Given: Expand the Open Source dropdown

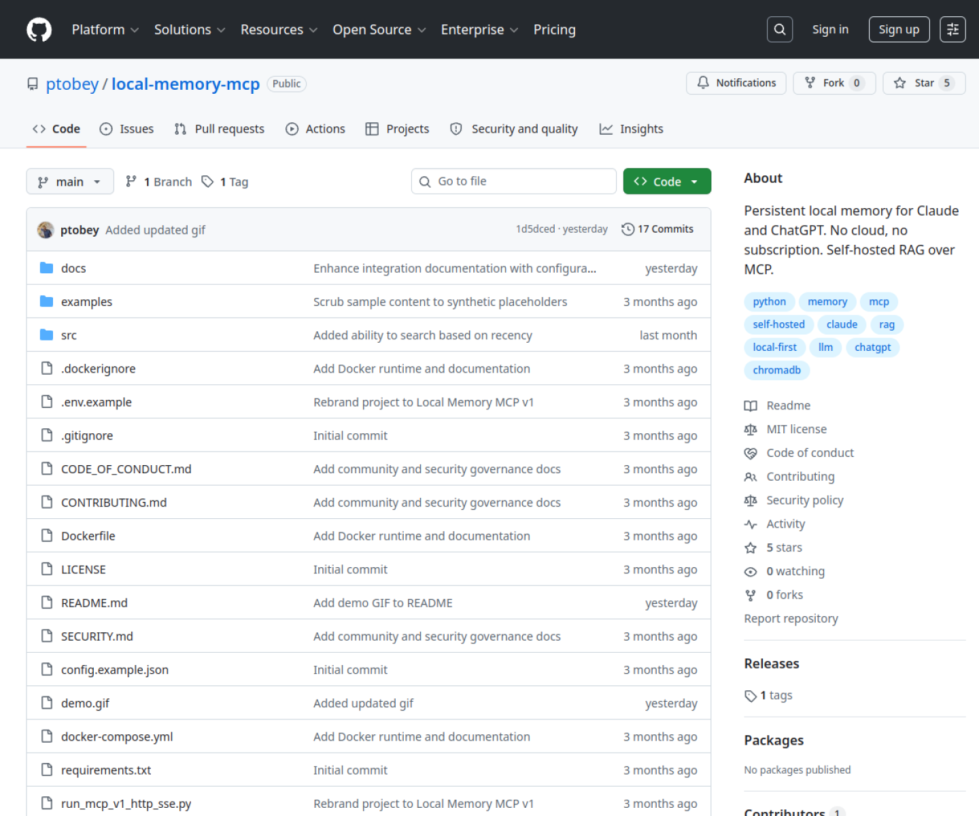Looking at the screenshot, I should (379, 30).
